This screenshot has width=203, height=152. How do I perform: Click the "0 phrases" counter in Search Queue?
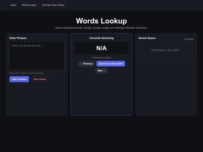coord(189,39)
